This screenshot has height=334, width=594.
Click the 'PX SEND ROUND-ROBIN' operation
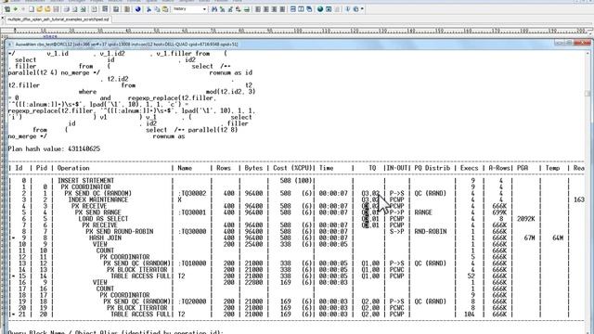pyautogui.click(x=120, y=231)
